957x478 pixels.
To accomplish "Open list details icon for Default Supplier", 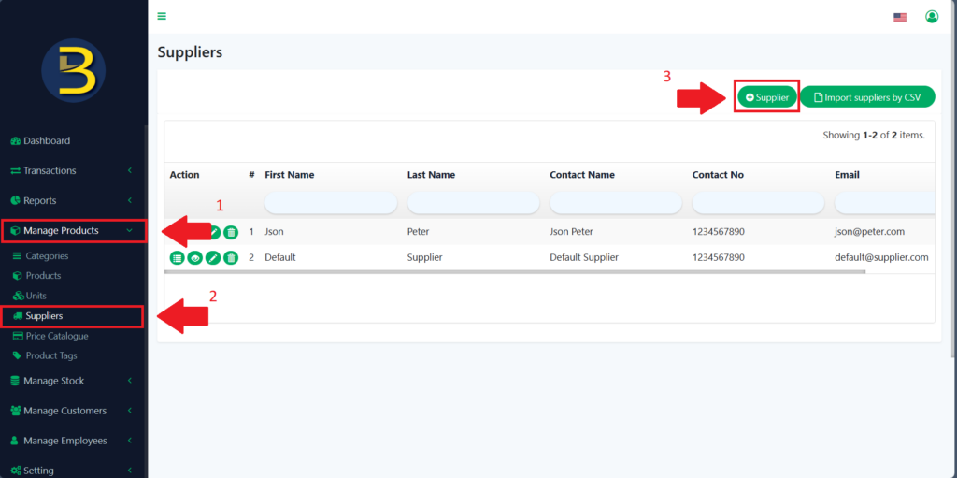I will coord(177,257).
